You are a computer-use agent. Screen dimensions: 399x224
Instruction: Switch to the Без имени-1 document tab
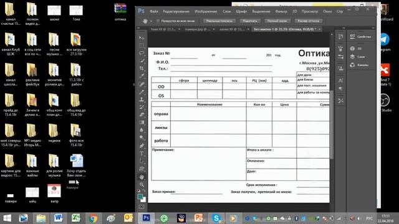tap(285, 29)
